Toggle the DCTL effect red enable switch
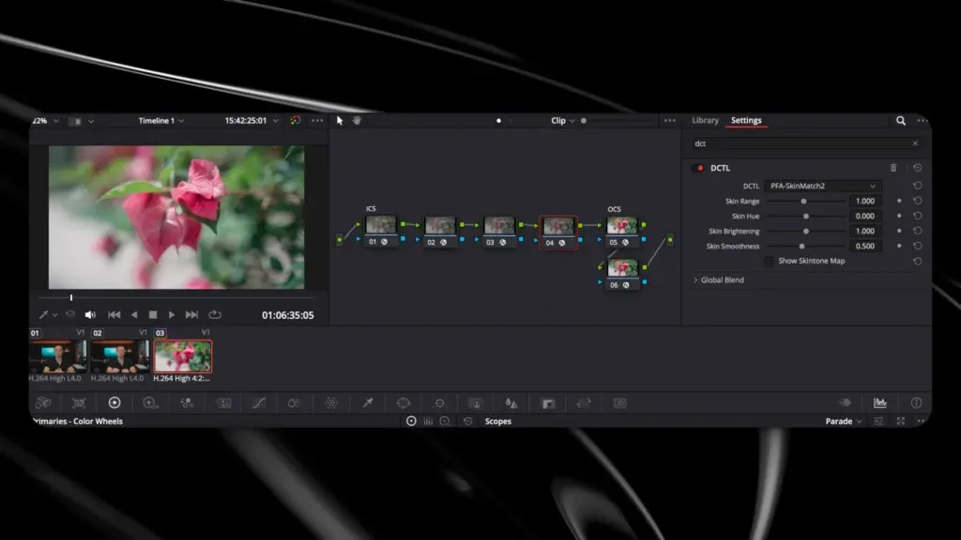Viewport: 961px width, 540px height. (x=700, y=168)
